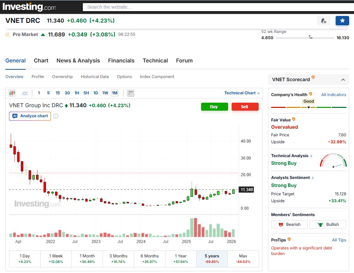
Task: Open the Technical Chart link
Action: click(x=242, y=93)
